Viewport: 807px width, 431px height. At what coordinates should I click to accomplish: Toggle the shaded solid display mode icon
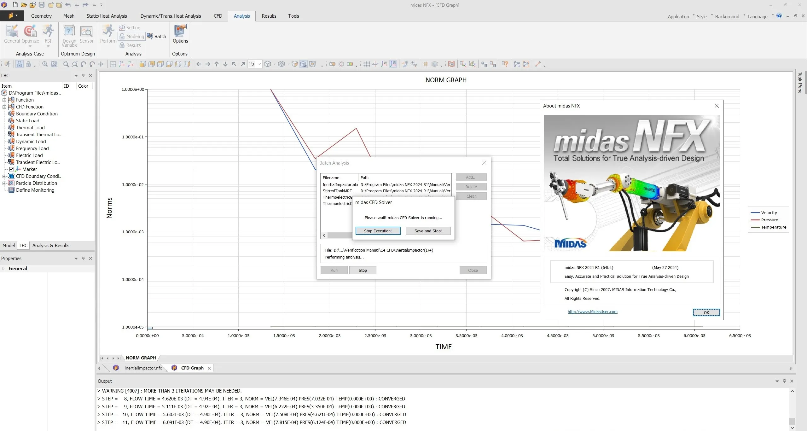(x=303, y=64)
